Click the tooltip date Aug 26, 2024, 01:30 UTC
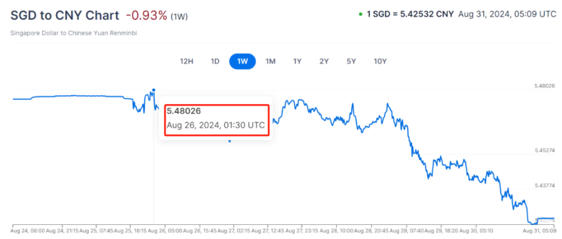The height and width of the screenshot is (239, 562). tap(215, 125)
